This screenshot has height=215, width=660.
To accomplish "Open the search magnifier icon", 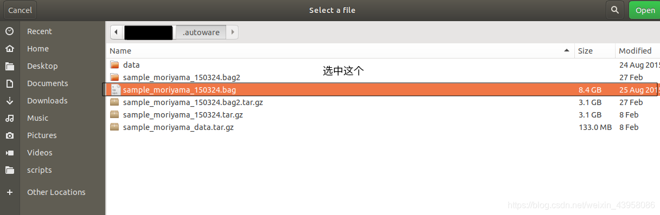I will coord(614,10).
